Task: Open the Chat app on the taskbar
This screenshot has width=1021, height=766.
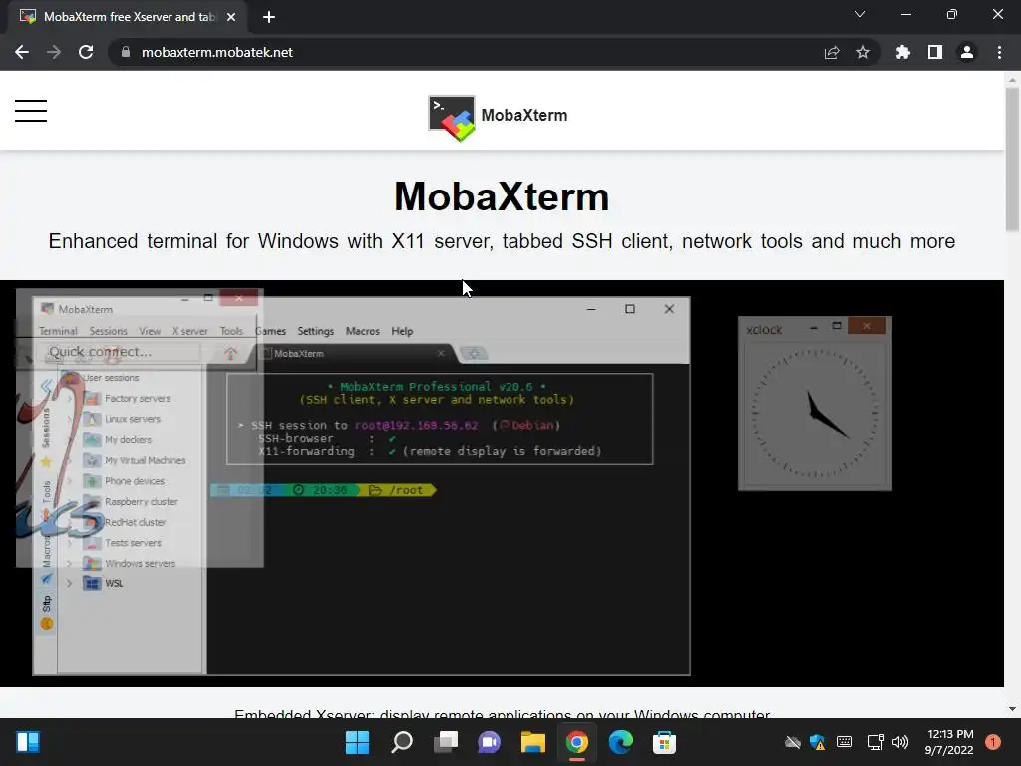Action: click(489, 742)
